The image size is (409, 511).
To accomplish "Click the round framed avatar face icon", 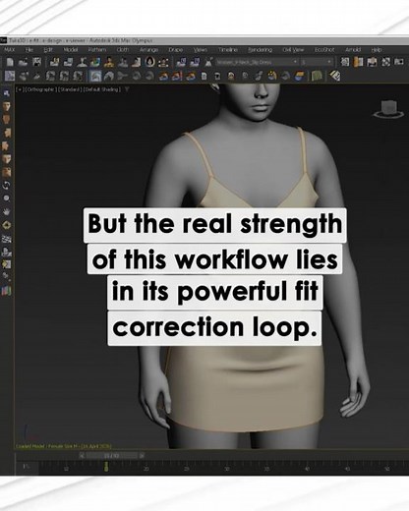I will (150, 62).
